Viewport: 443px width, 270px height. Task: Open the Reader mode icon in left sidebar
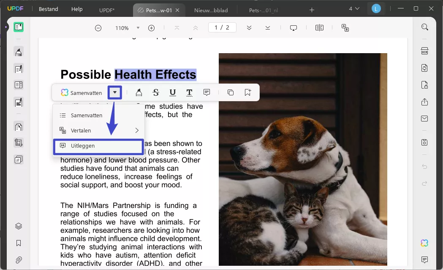pos(19,27)
